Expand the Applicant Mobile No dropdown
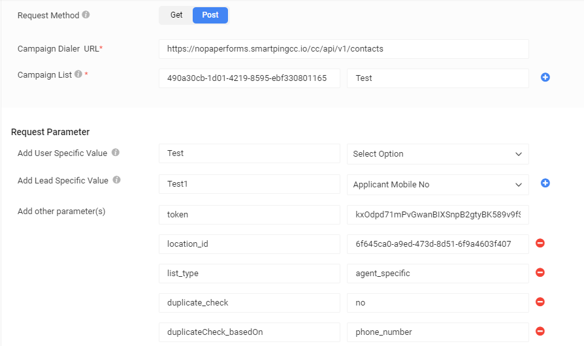Viewport: 584px width, 346px height. point(438,185)
